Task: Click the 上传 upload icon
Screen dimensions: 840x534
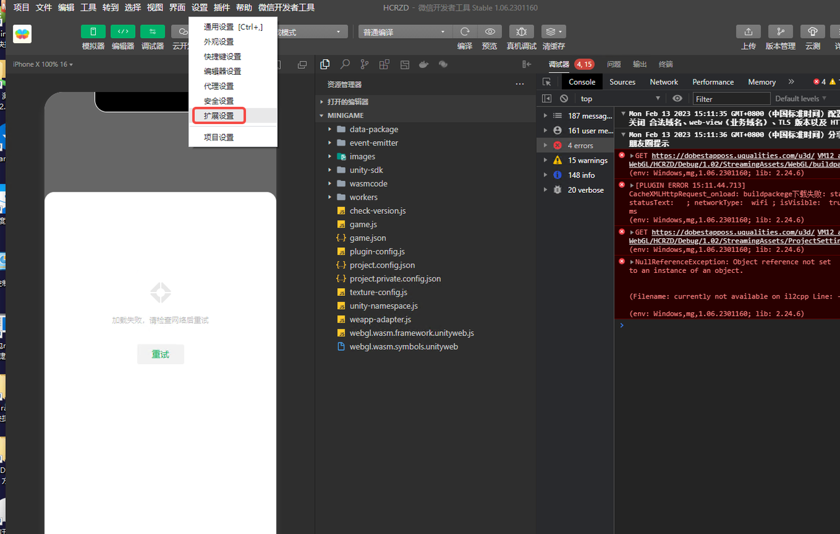Action: 748,31
